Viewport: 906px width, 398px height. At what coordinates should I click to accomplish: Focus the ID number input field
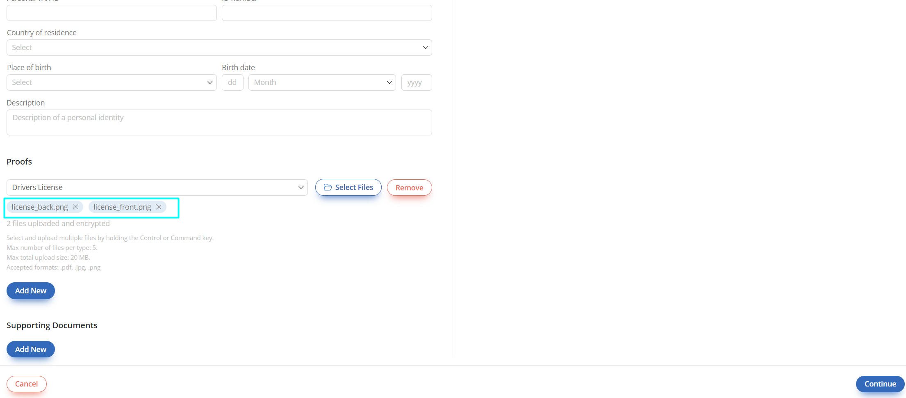(x=327, y=13)
